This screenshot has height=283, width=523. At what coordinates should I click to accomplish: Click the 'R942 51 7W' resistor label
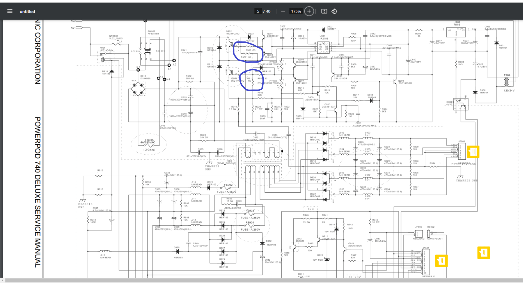coord(376,221)
